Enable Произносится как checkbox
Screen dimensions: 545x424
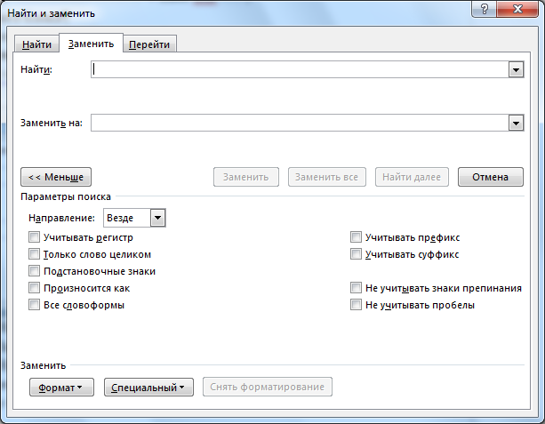[x=34, y=288]
